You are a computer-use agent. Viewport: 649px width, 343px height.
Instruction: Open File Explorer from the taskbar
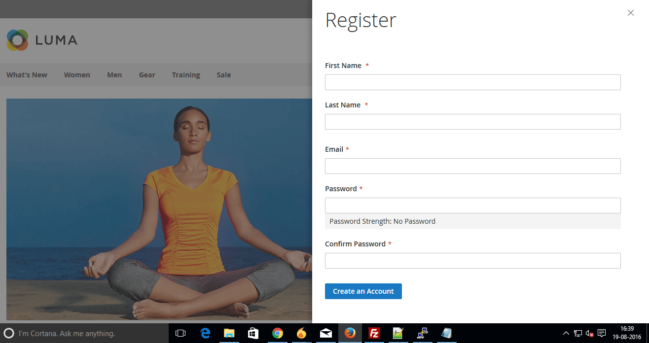229,333
